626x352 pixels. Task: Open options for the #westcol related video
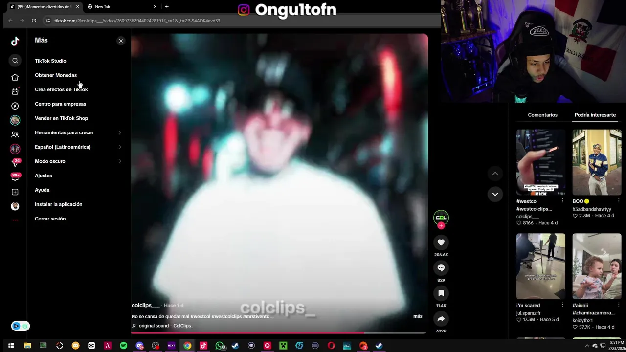(x=562, y=201)
